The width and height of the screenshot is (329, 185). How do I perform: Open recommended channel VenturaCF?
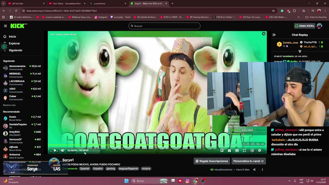22,141
